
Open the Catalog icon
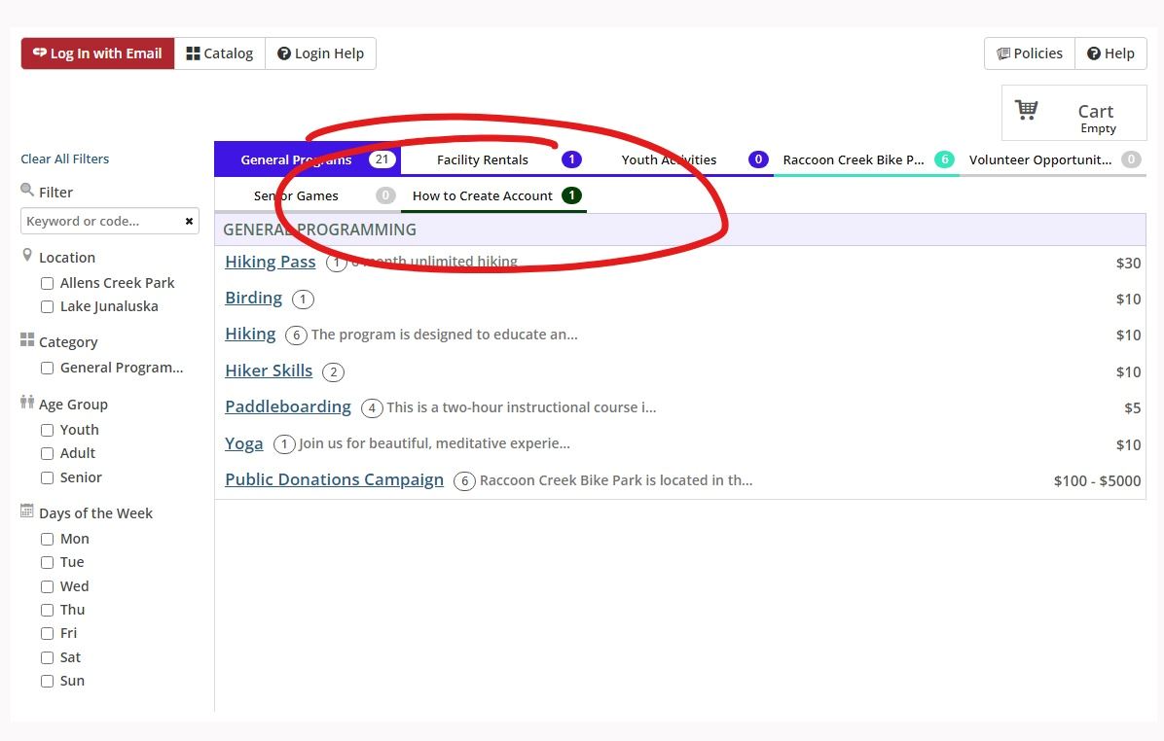pos(195,53)
